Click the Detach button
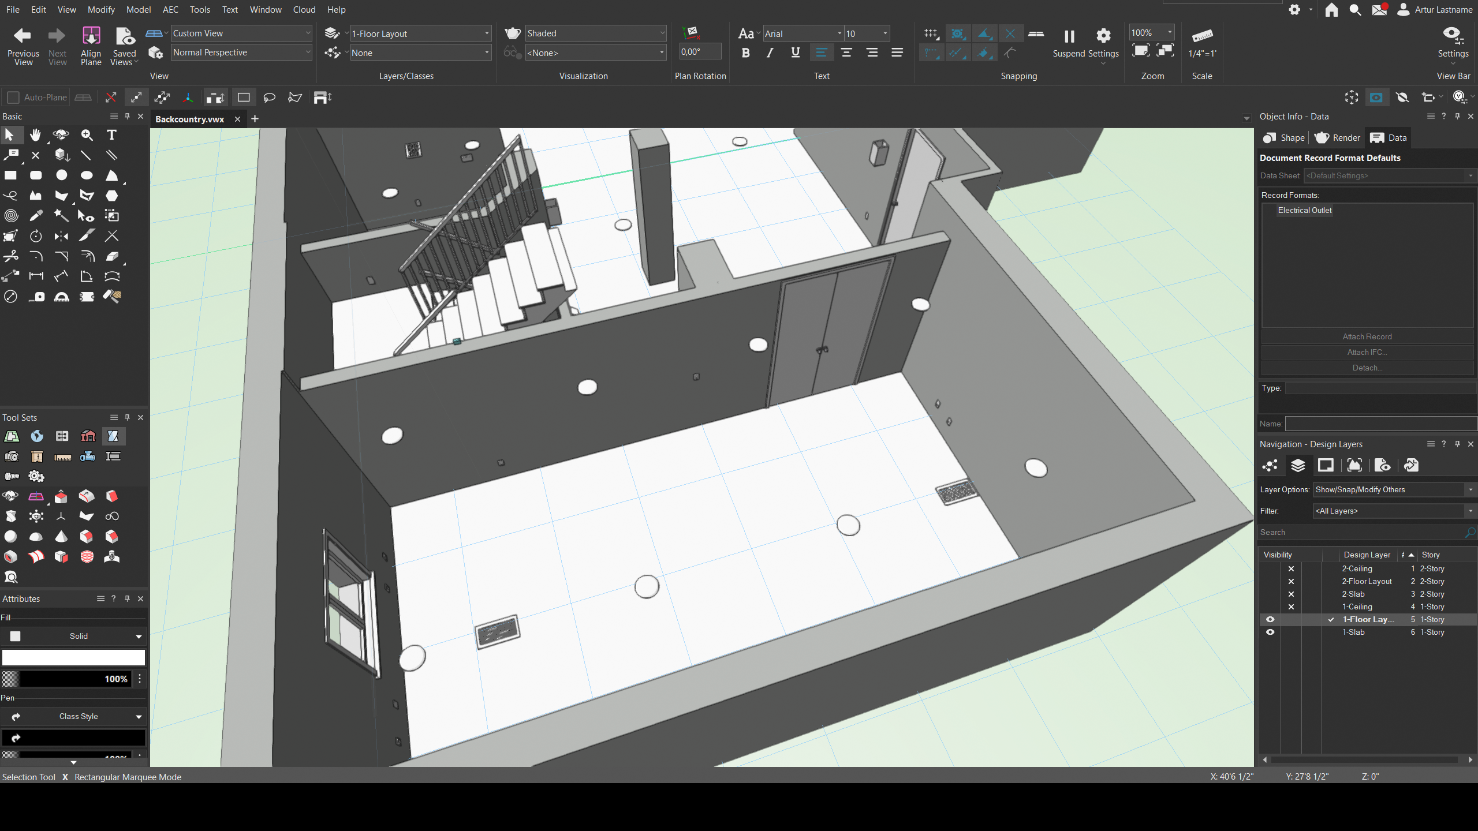This screenshot has width=1478, height=831. point(1367,368)
